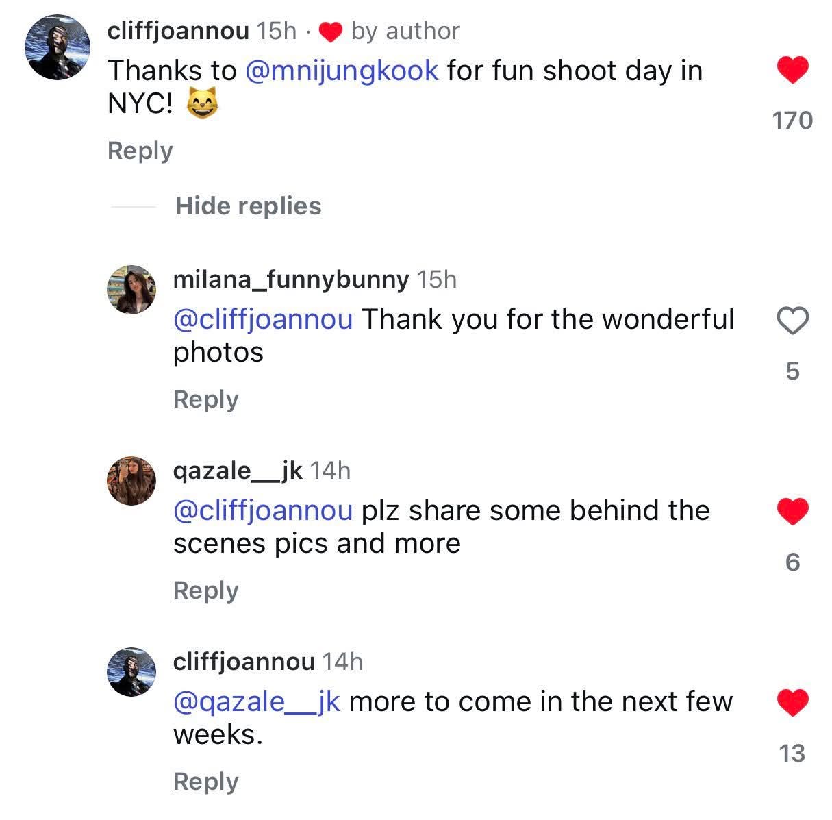Like milana_funnybunny's reply with the outline heart
The width and height of the screenshot is (832, 820).
(793, 320)
